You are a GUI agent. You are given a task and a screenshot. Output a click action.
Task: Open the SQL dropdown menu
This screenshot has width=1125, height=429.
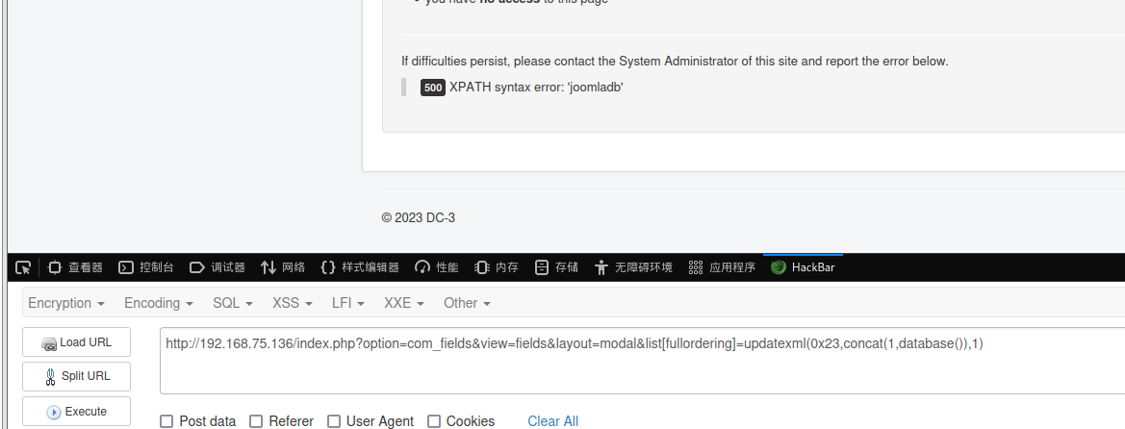(x=233, y=303)
